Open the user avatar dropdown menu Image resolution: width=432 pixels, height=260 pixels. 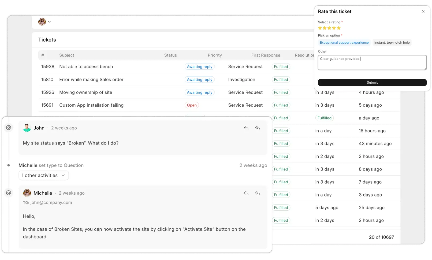coord(44,22)
